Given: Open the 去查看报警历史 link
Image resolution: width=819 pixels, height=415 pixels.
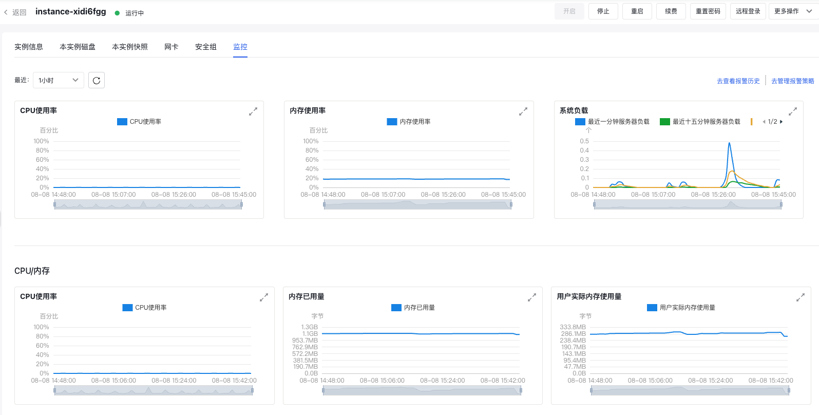Looking at the screenshot, I should pyautogui.click(x=738, y=81).
